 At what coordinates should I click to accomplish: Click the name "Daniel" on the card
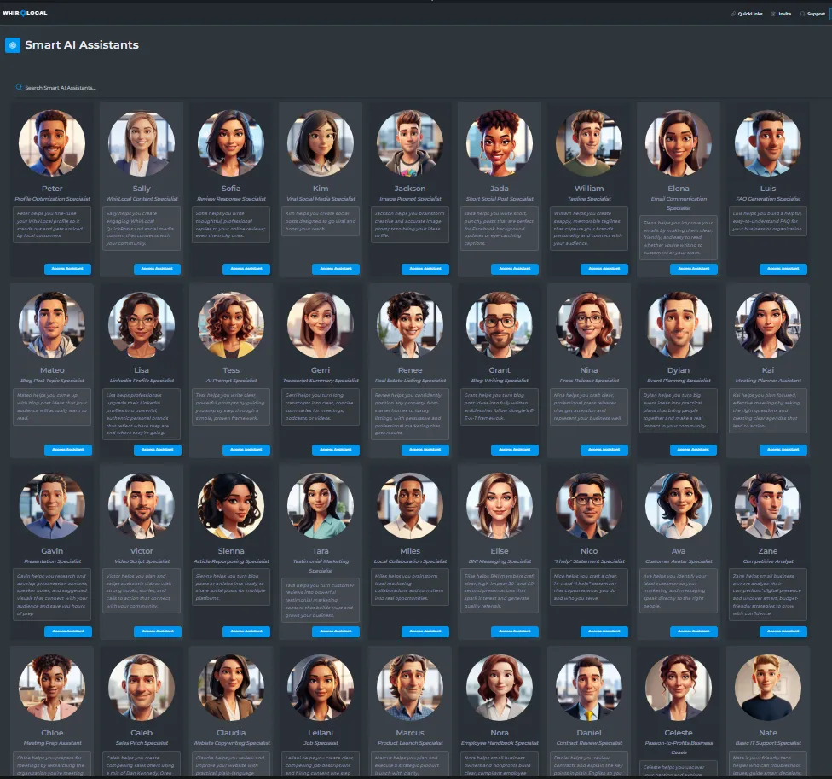coord(589,733)
